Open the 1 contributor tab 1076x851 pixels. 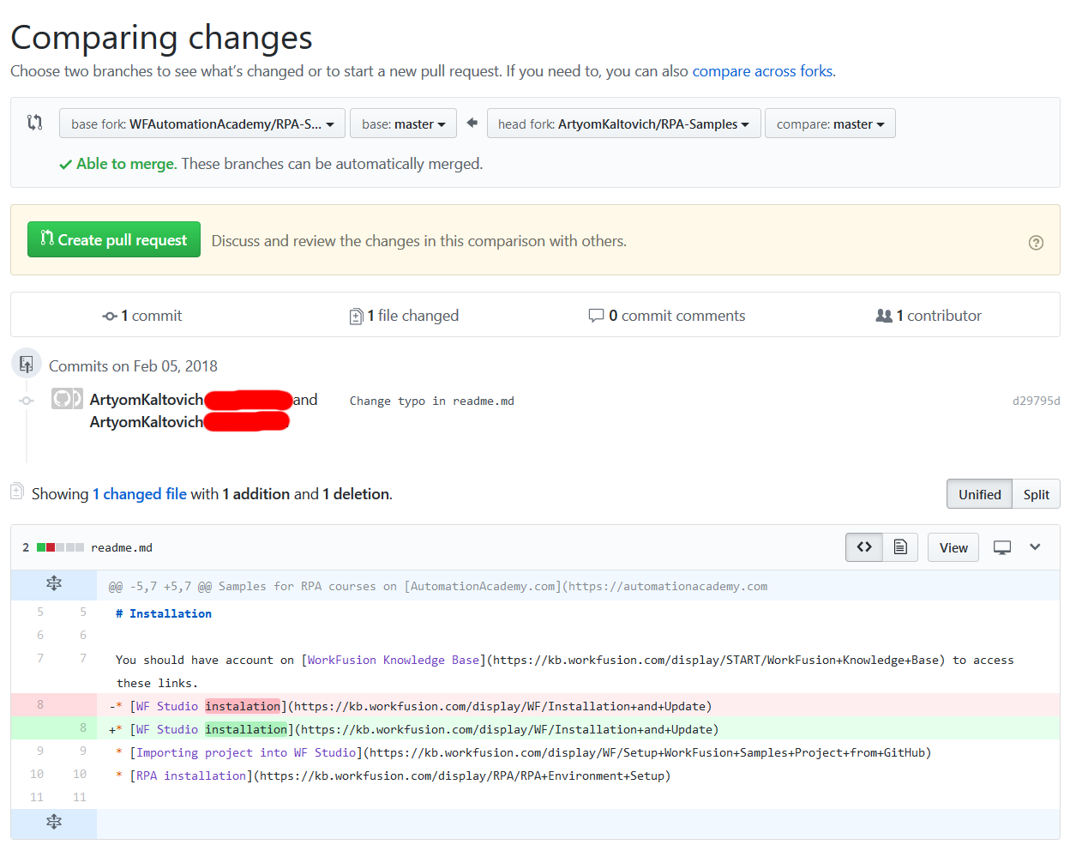click(929, 316)
